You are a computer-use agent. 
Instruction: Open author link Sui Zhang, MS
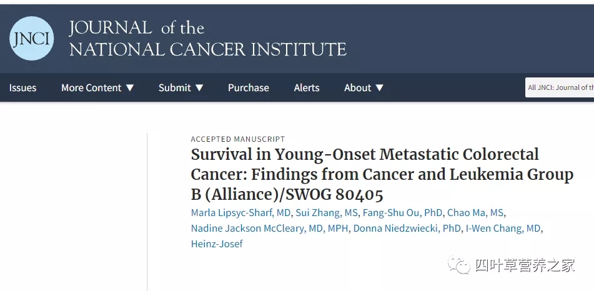(327, 212)
